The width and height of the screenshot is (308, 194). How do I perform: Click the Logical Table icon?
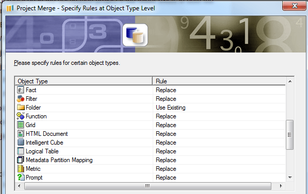click(21, 151)
